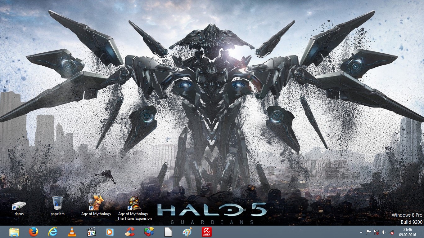The width and height of the screenshot is (424, 238).
Task: Open the volume speaker control
Action: point(384,232)
